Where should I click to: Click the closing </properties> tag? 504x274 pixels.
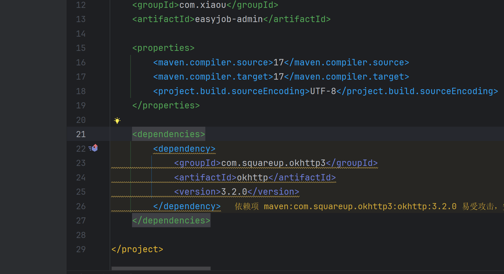(166, 105)
